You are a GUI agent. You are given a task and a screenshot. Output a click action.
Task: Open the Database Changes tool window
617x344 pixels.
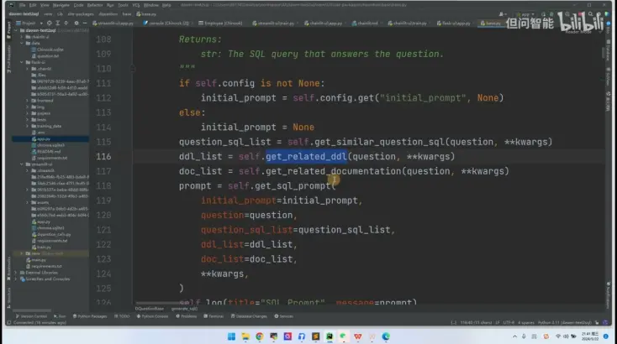coord(249,316)
